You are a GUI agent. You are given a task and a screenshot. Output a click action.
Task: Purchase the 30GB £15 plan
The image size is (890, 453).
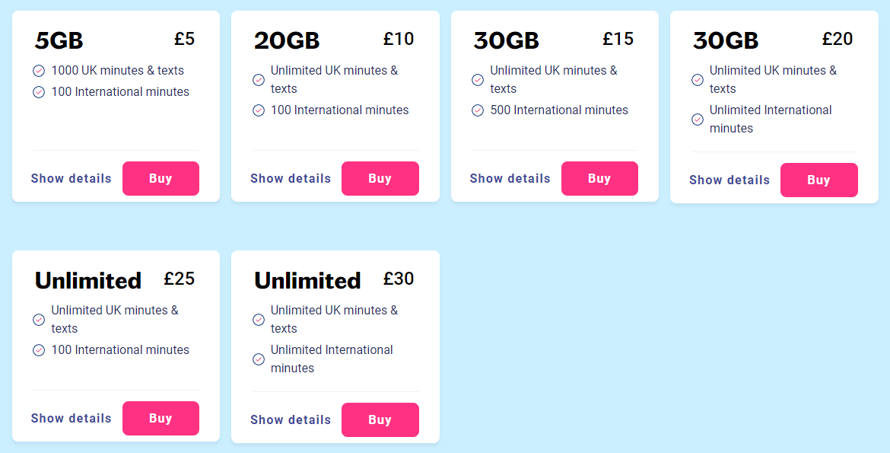[x=599, y=179]
